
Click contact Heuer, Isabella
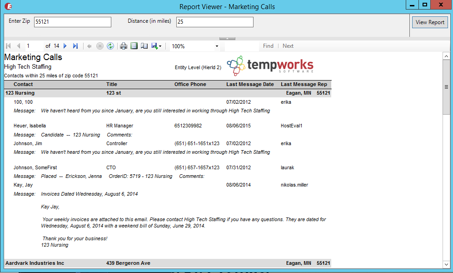30,126
